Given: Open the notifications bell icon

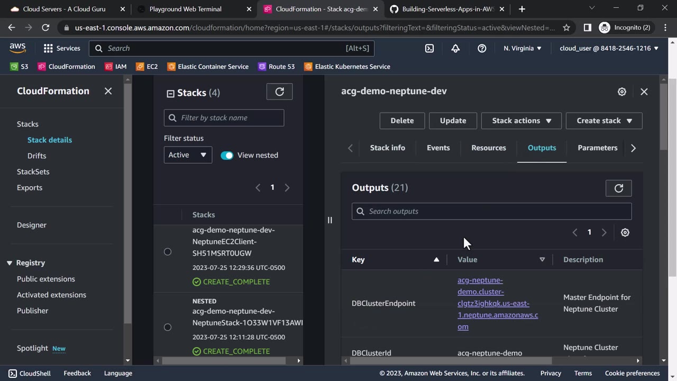Looking at the screenshot, I should point(455,48).
